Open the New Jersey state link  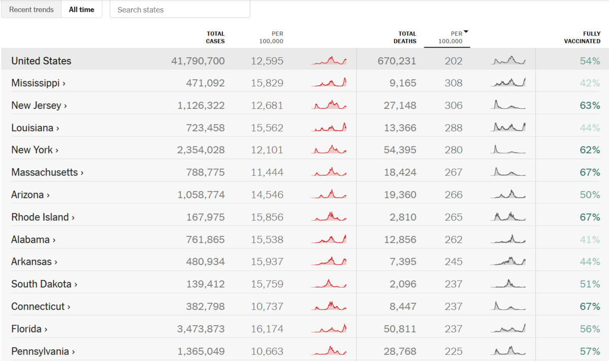point(36,105)
